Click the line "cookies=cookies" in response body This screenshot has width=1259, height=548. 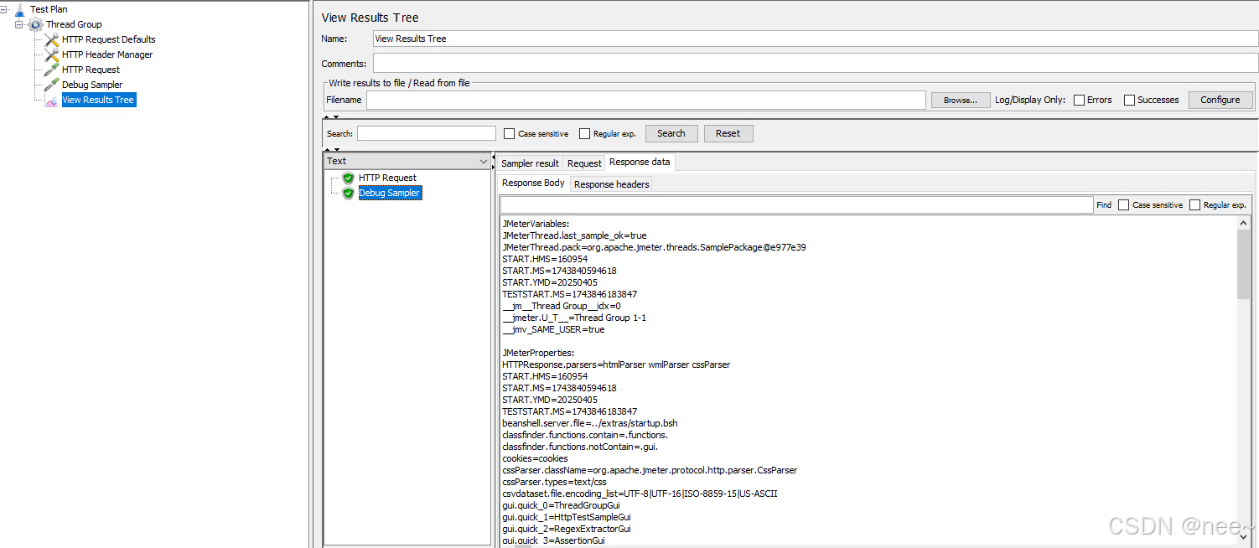pyautogui.click(x=535, y=459)
